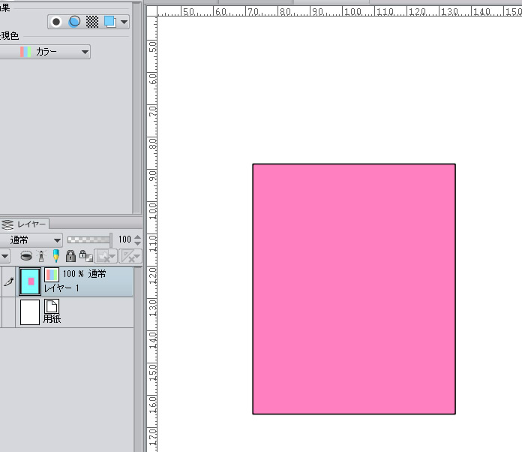Click the blue circle effect icon
The width and height of the screenshot is (522, 452).
74,22
